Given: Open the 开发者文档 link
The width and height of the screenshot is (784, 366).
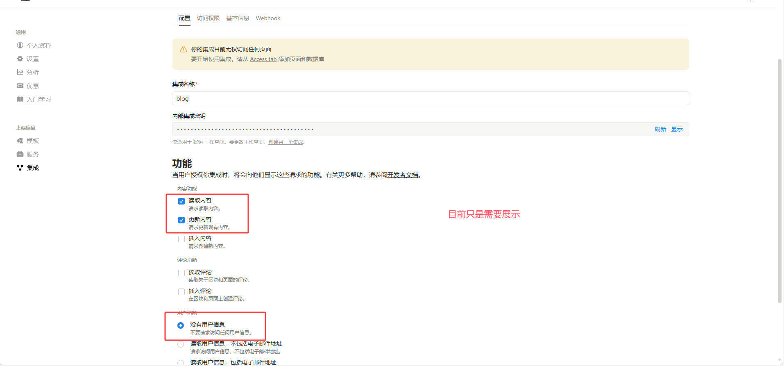Looking at the screenshot, I should [x=403, y=175].
